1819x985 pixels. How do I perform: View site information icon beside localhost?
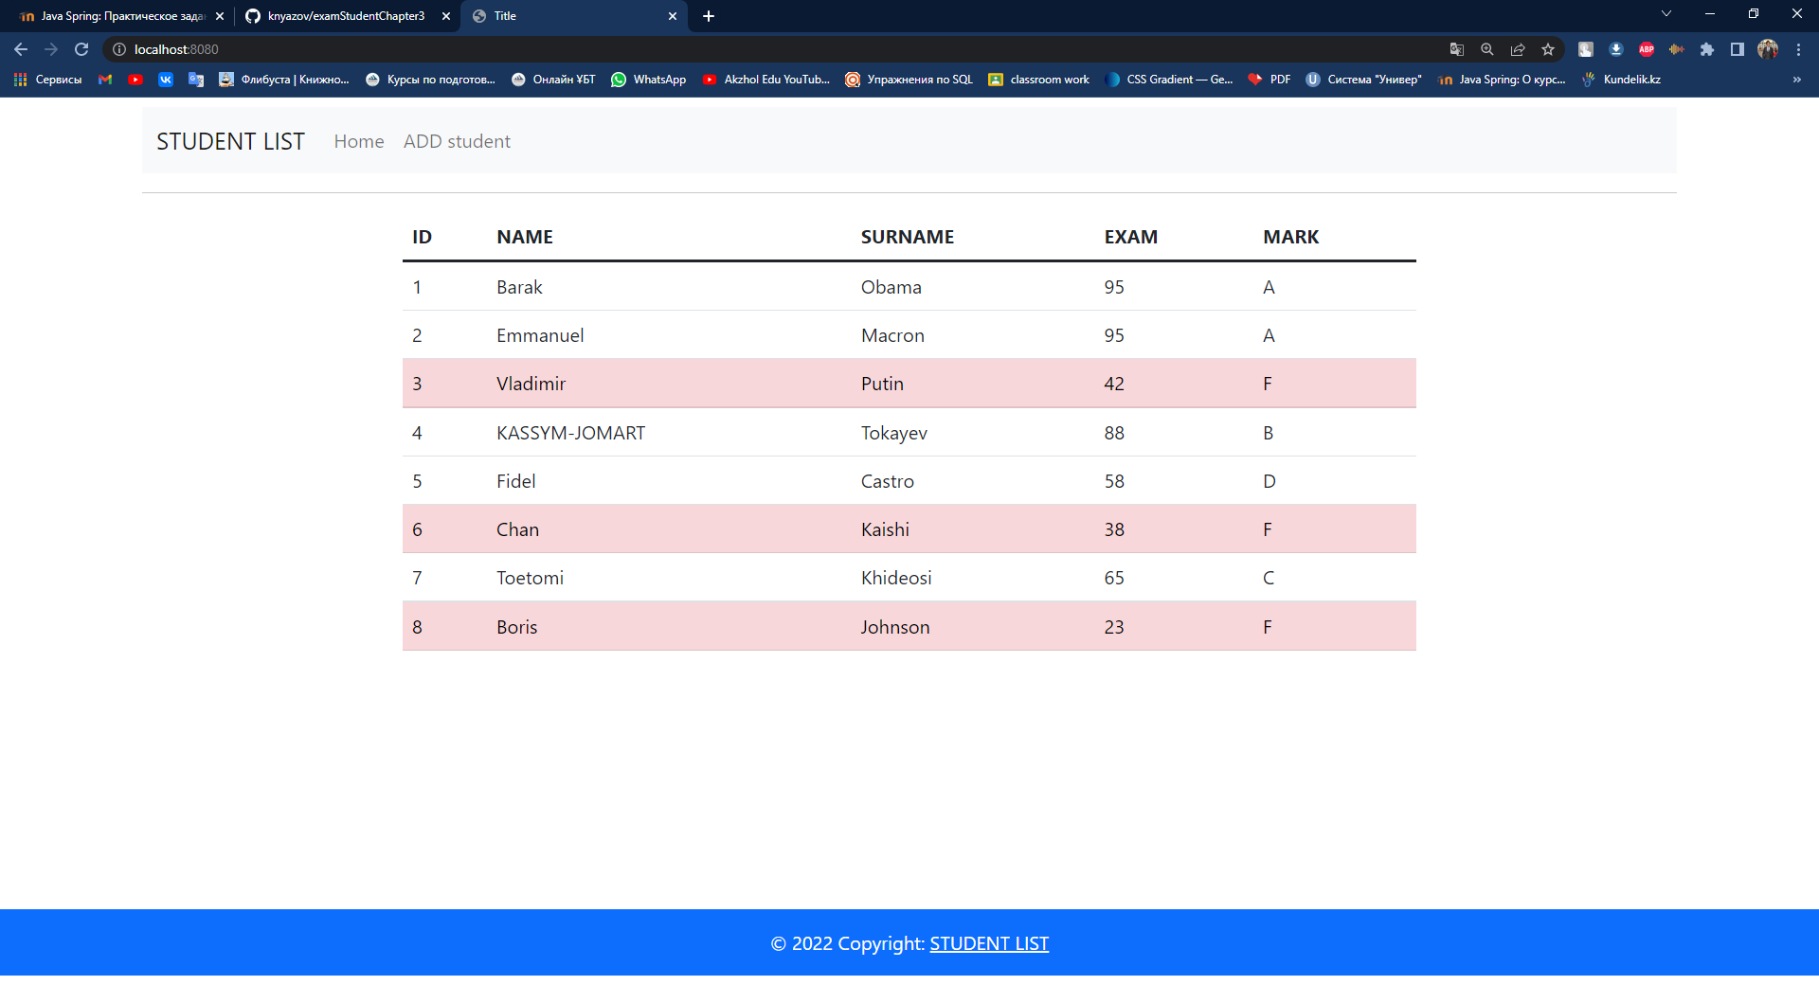point(119,49)
